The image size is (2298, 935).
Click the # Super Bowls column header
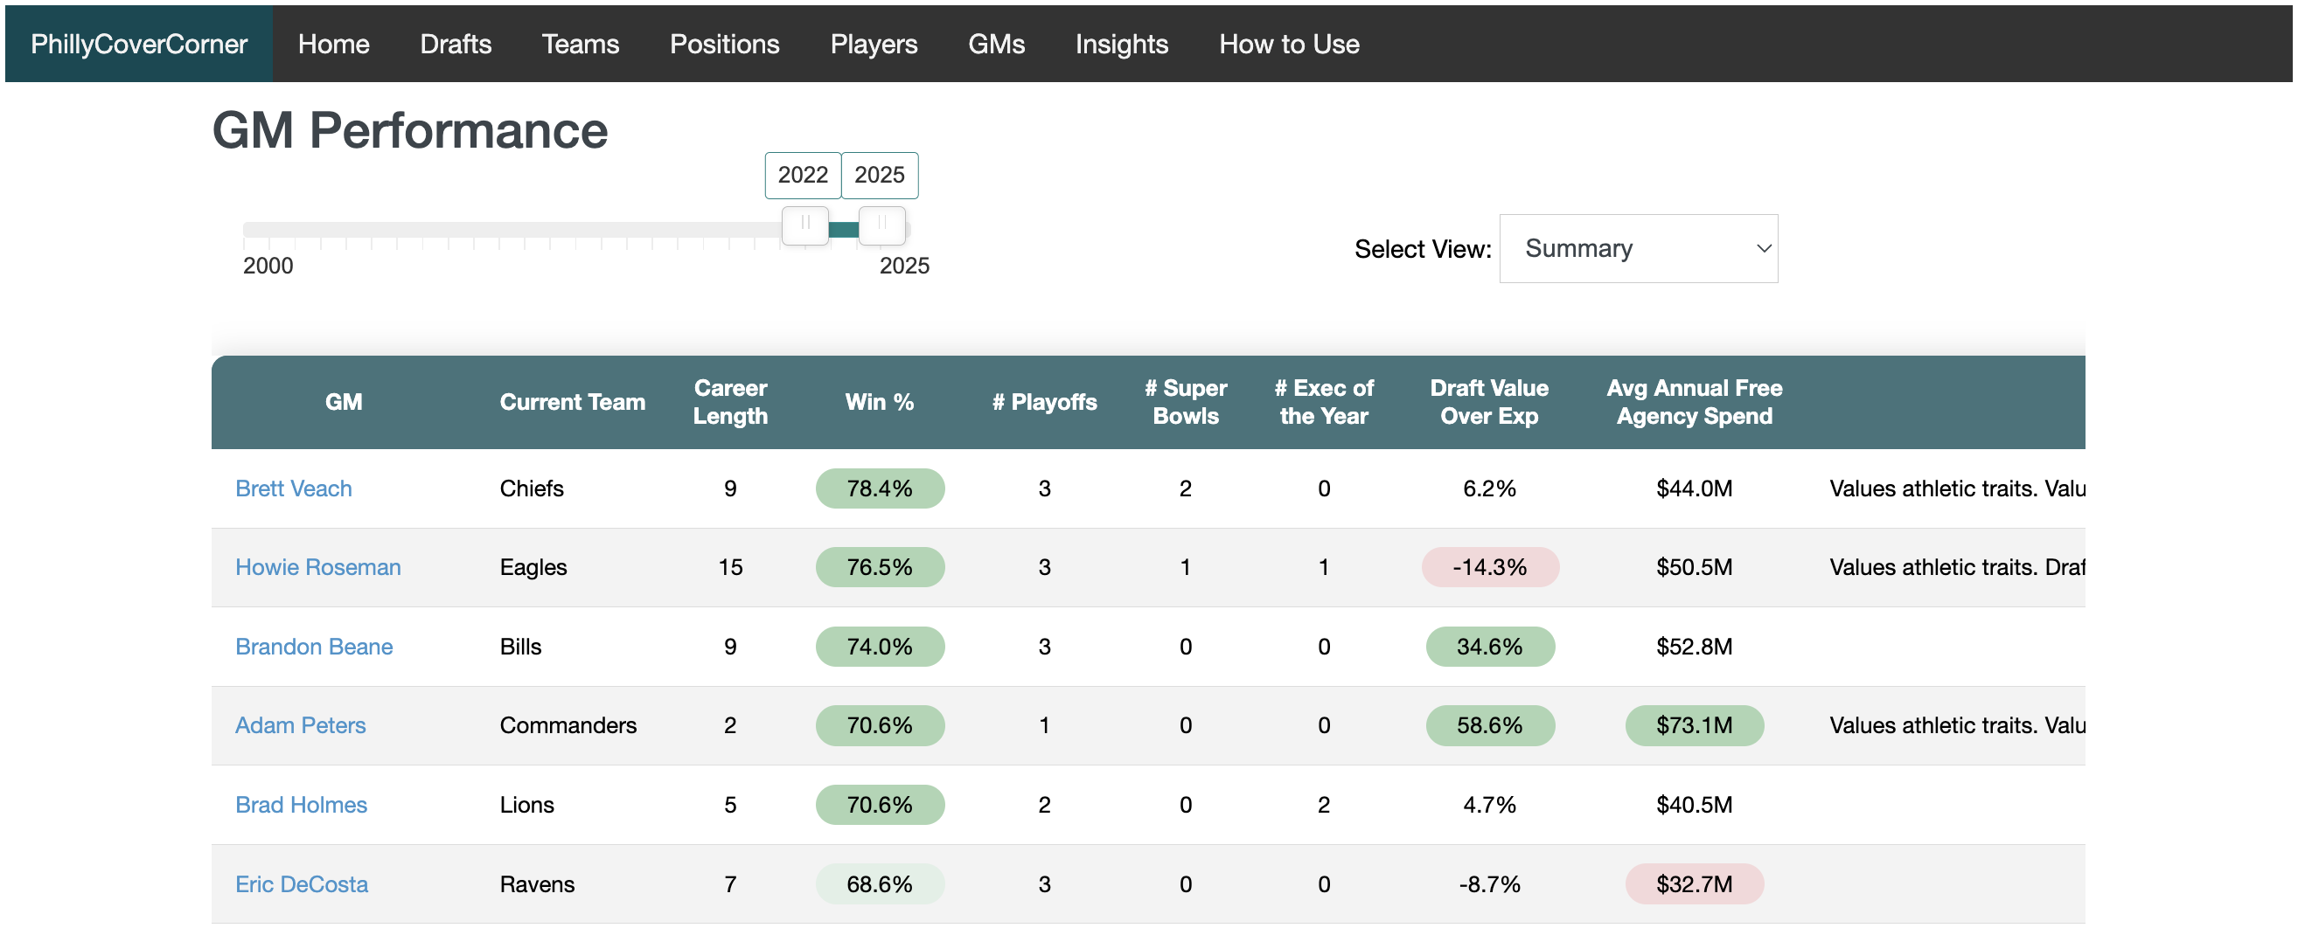1185,402
